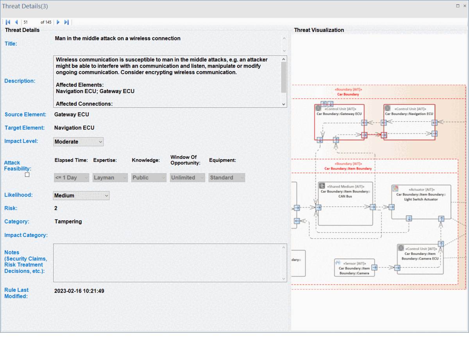Click the record number field showing 51
Viewport: 469px width, 360px height.
click(30, 22)
